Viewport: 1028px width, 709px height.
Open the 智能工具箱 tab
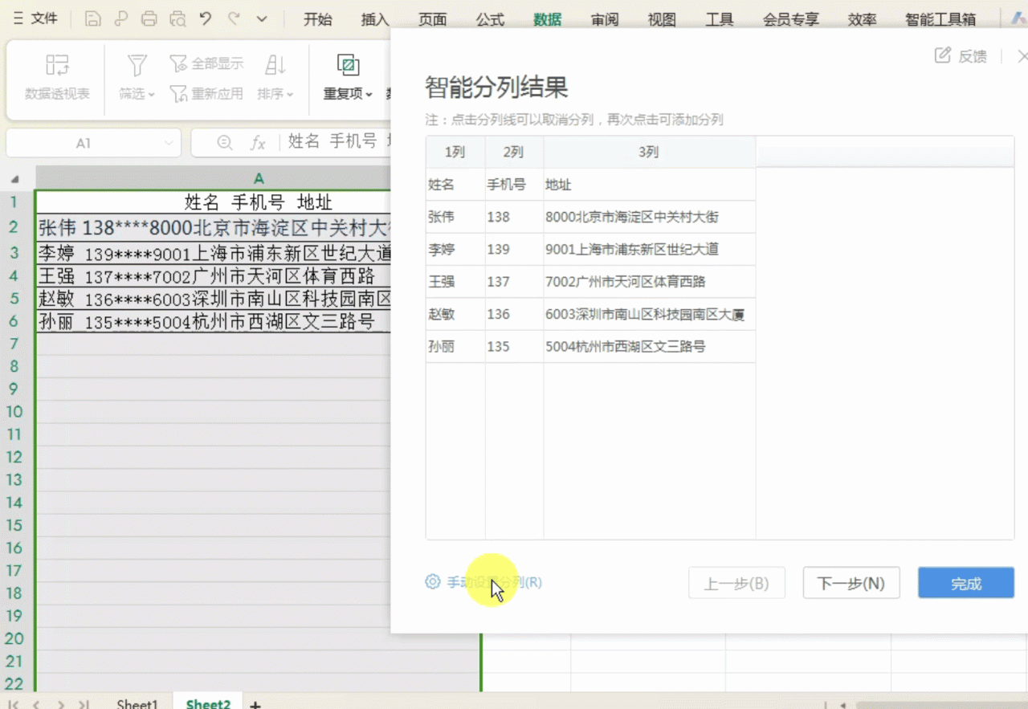(940, 19)
